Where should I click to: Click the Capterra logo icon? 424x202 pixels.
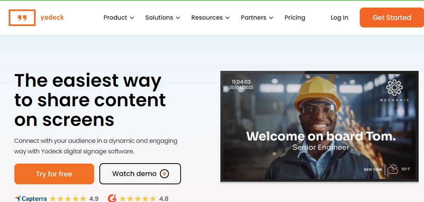click(x=18, y=199)
